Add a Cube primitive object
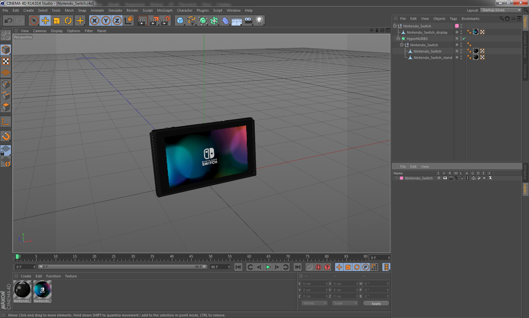Screen dimensions: 529x318 coord(180,21)
